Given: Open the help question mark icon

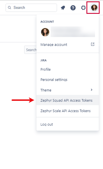Looking at the screenshot, I should [x=73, y=8].
